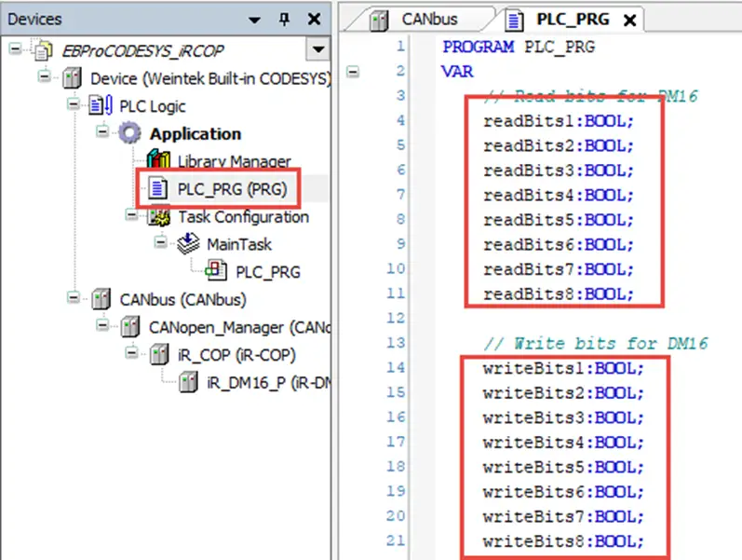The width and height of the screenshot is (742, 560).
Task: Click the iR_DM16_P module icon
Action: pyautogui.click(x=188, y=382)
